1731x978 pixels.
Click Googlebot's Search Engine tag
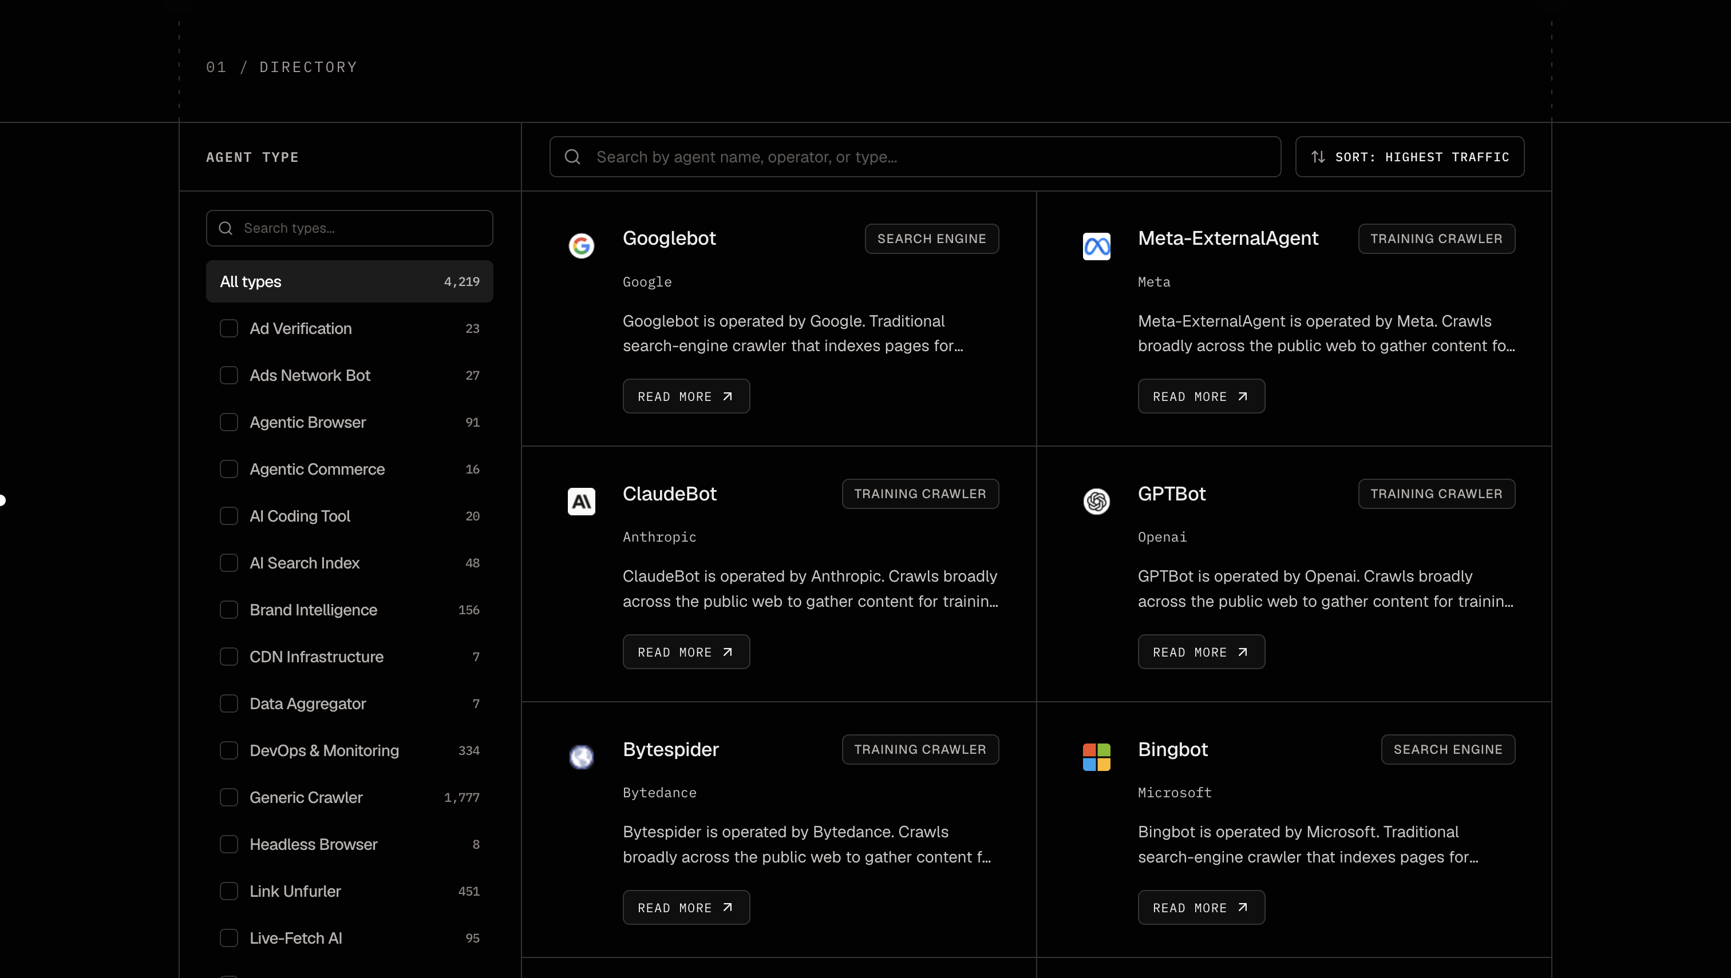pos(931,238)
